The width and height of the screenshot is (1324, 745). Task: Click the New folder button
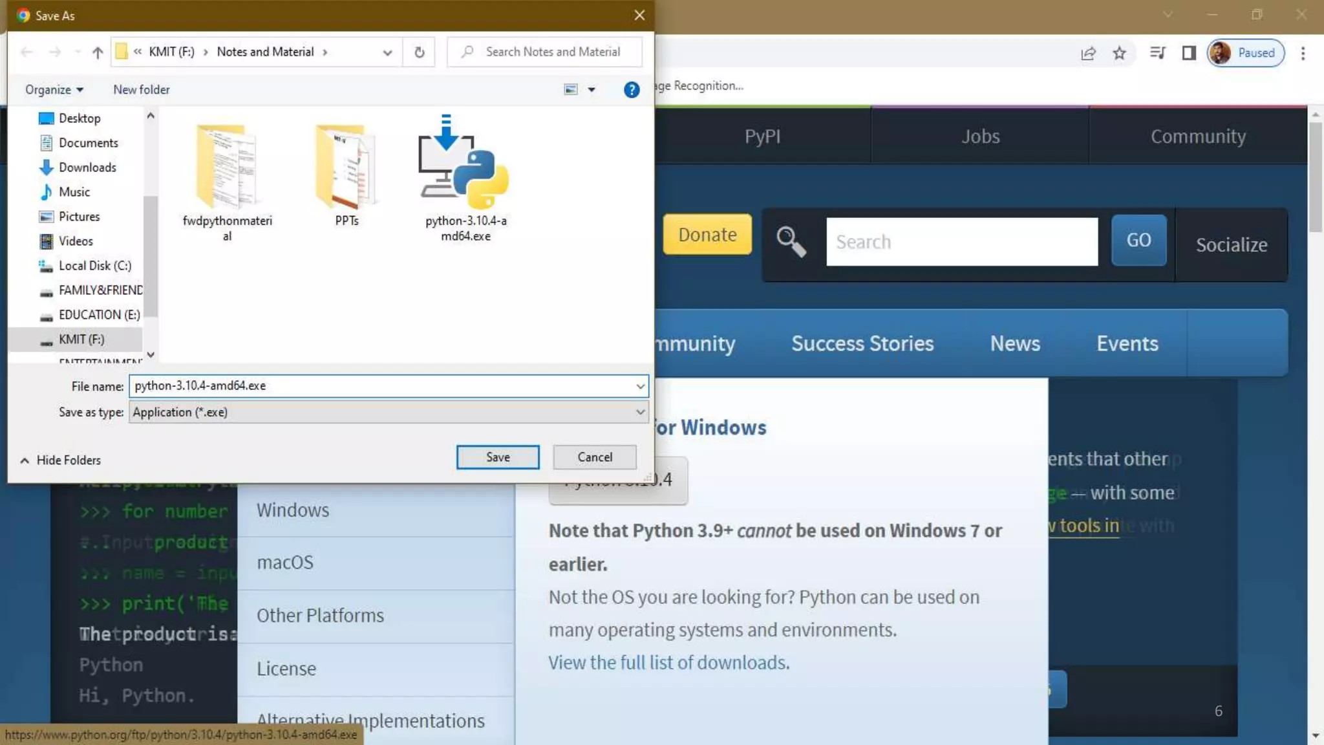141,89
